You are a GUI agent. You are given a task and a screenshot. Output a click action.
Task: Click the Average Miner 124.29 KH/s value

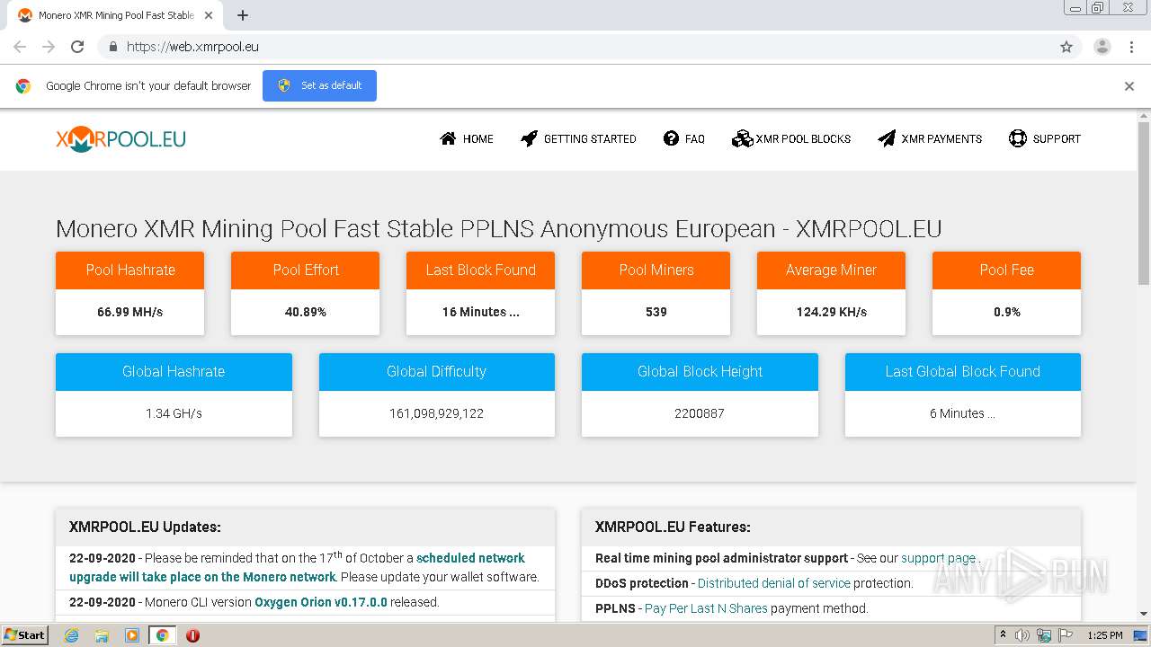coord(832,312)
